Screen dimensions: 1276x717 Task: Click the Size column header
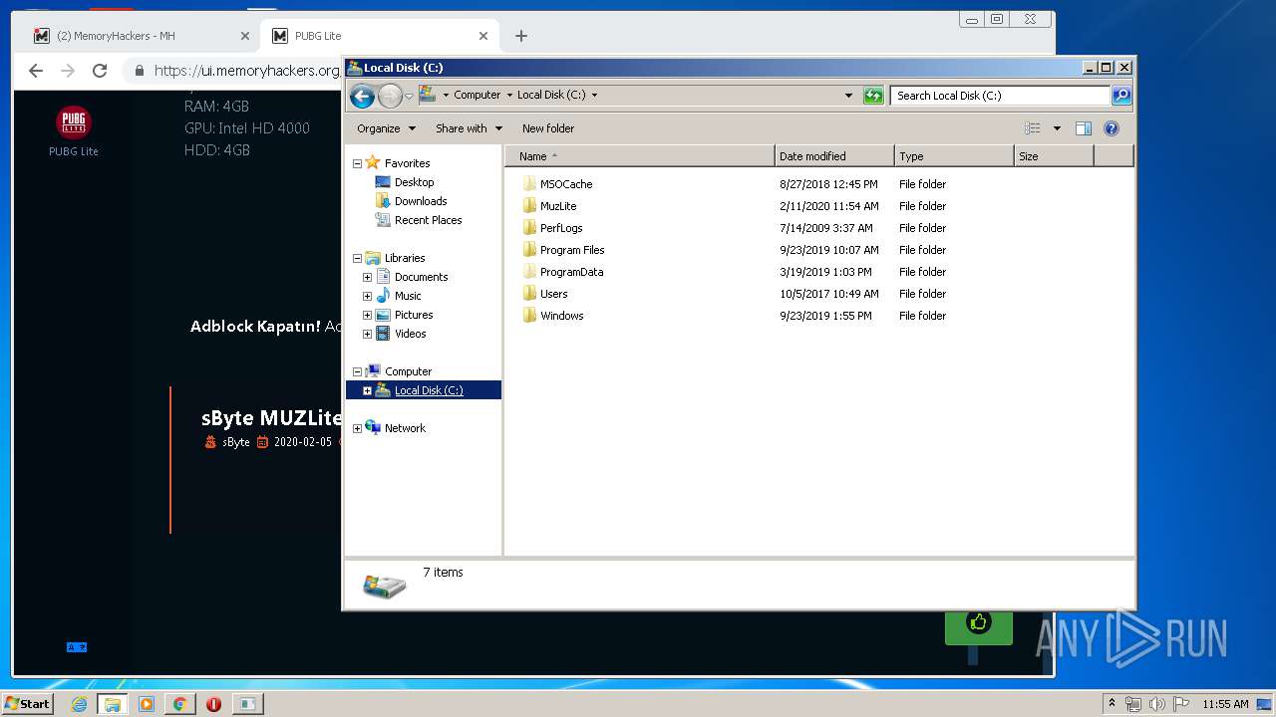pos(1054,156)
